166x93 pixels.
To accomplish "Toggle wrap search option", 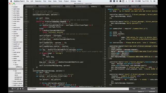I will pyautogui.click(x=20, y=89).
